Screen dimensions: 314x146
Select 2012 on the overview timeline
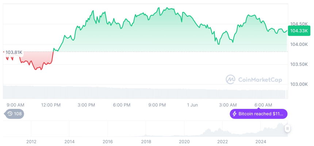(x=31, y=142)
